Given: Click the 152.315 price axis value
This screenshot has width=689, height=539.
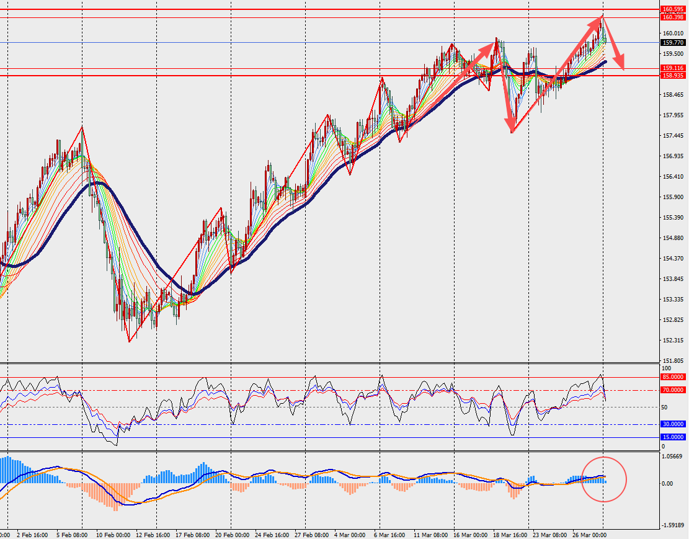Looking at the screenshot, I should (672, 341).
